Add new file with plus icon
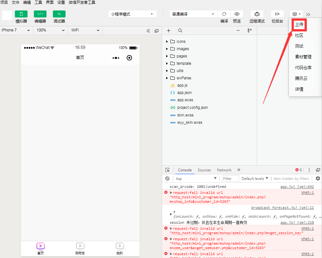322x258 pixels. 168,30
